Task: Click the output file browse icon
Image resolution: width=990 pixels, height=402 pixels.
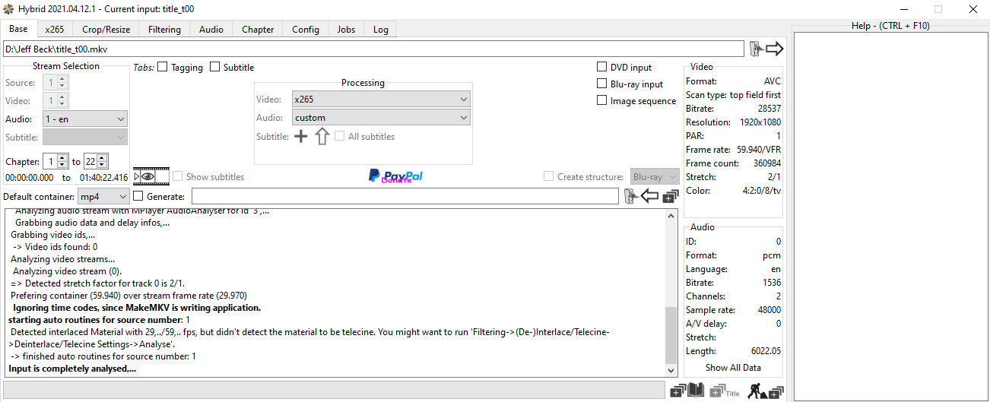Action: click(639, 196)
